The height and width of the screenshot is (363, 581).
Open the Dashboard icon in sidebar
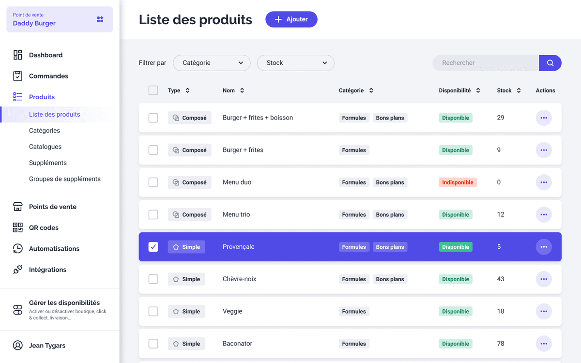(18, 55)
